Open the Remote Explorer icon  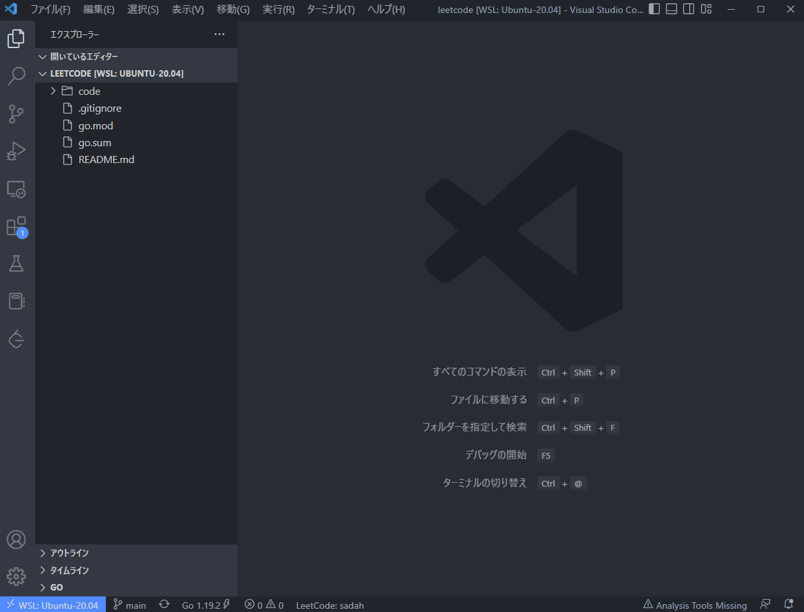pos(16,189)
